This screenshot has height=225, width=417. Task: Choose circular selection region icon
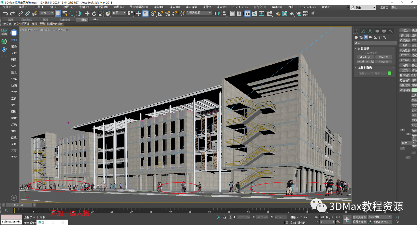tap(72, 13)
